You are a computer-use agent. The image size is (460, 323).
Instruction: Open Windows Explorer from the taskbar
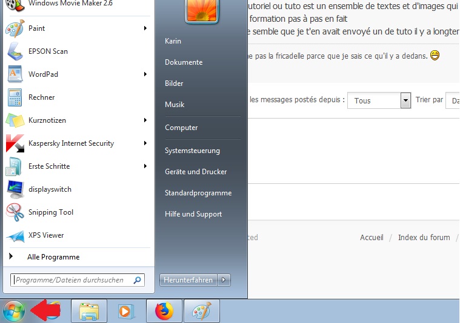pyautogui.click(x=89, y=312)
